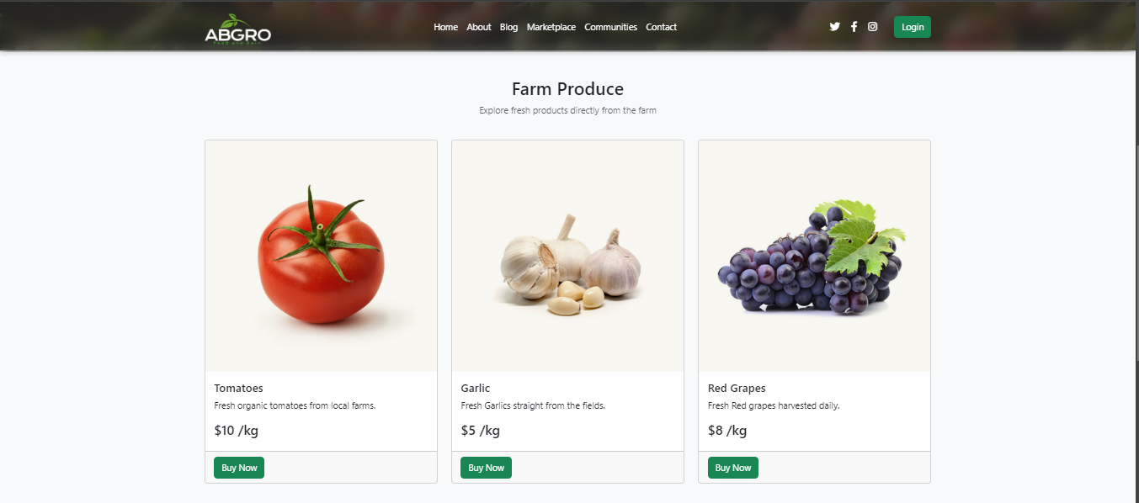Open the Instagram icon link
The width and height of the screenshot is (1139, 503).
(873, 27)
